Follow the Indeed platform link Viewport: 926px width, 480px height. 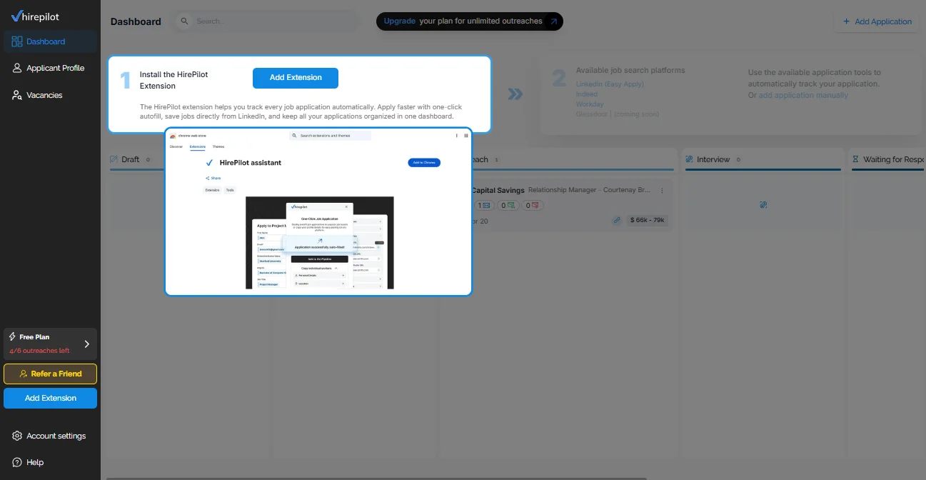[x=587, y=94]
